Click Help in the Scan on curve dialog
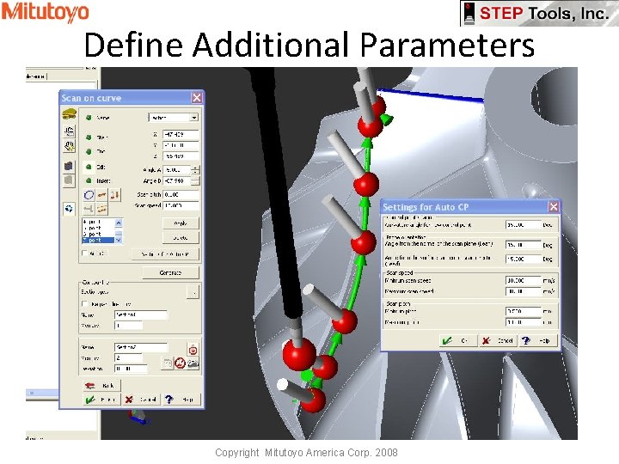619x464 pixels. (x=181, y=400)
